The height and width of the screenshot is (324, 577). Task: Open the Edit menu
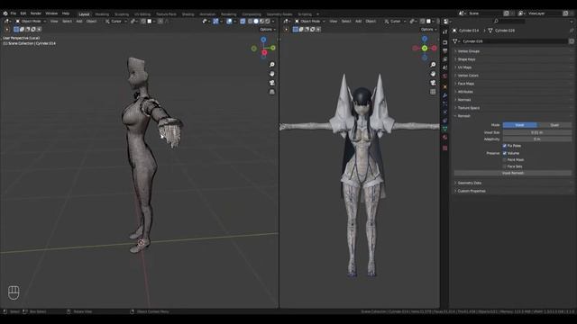click(x=23, y=13)
